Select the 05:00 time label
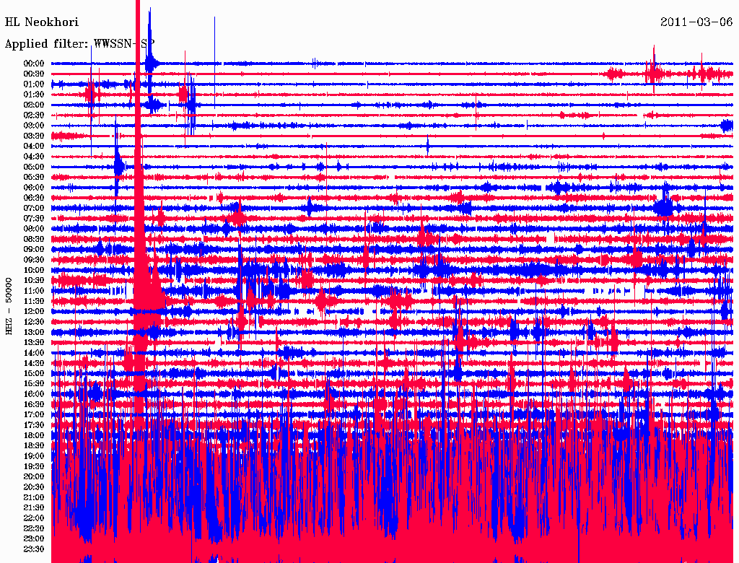The width and height of the screenshot is (739, 563). (34, 167)
